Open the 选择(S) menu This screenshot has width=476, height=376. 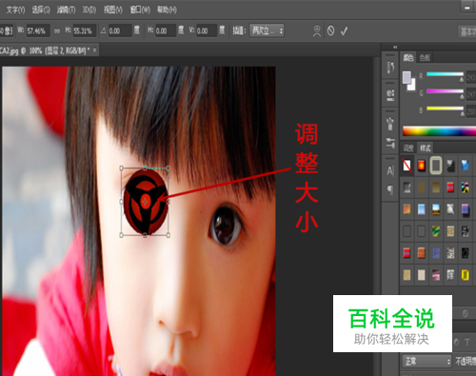tap(41, 10)
